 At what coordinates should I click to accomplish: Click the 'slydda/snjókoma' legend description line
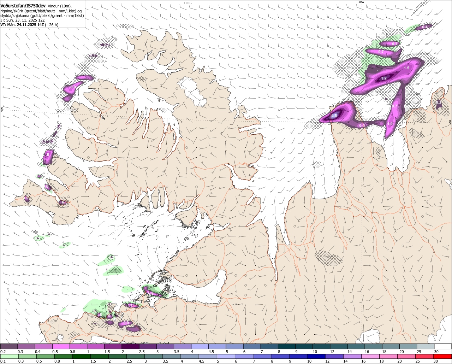click(42, 16)
